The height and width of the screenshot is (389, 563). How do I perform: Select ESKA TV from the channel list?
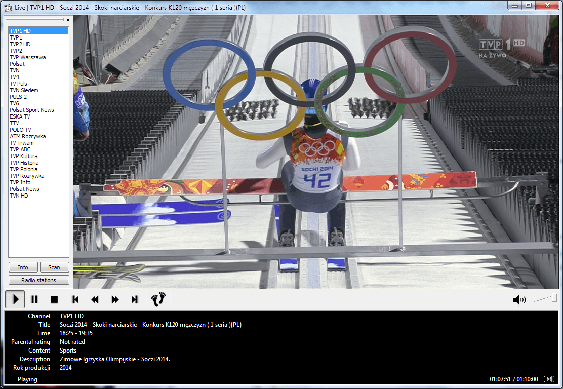tap(20, 116)
